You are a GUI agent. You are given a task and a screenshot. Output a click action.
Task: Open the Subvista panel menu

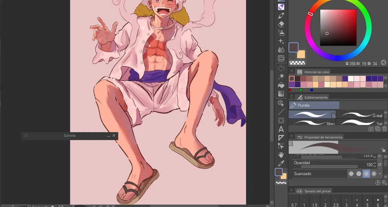tap(26, 135)
